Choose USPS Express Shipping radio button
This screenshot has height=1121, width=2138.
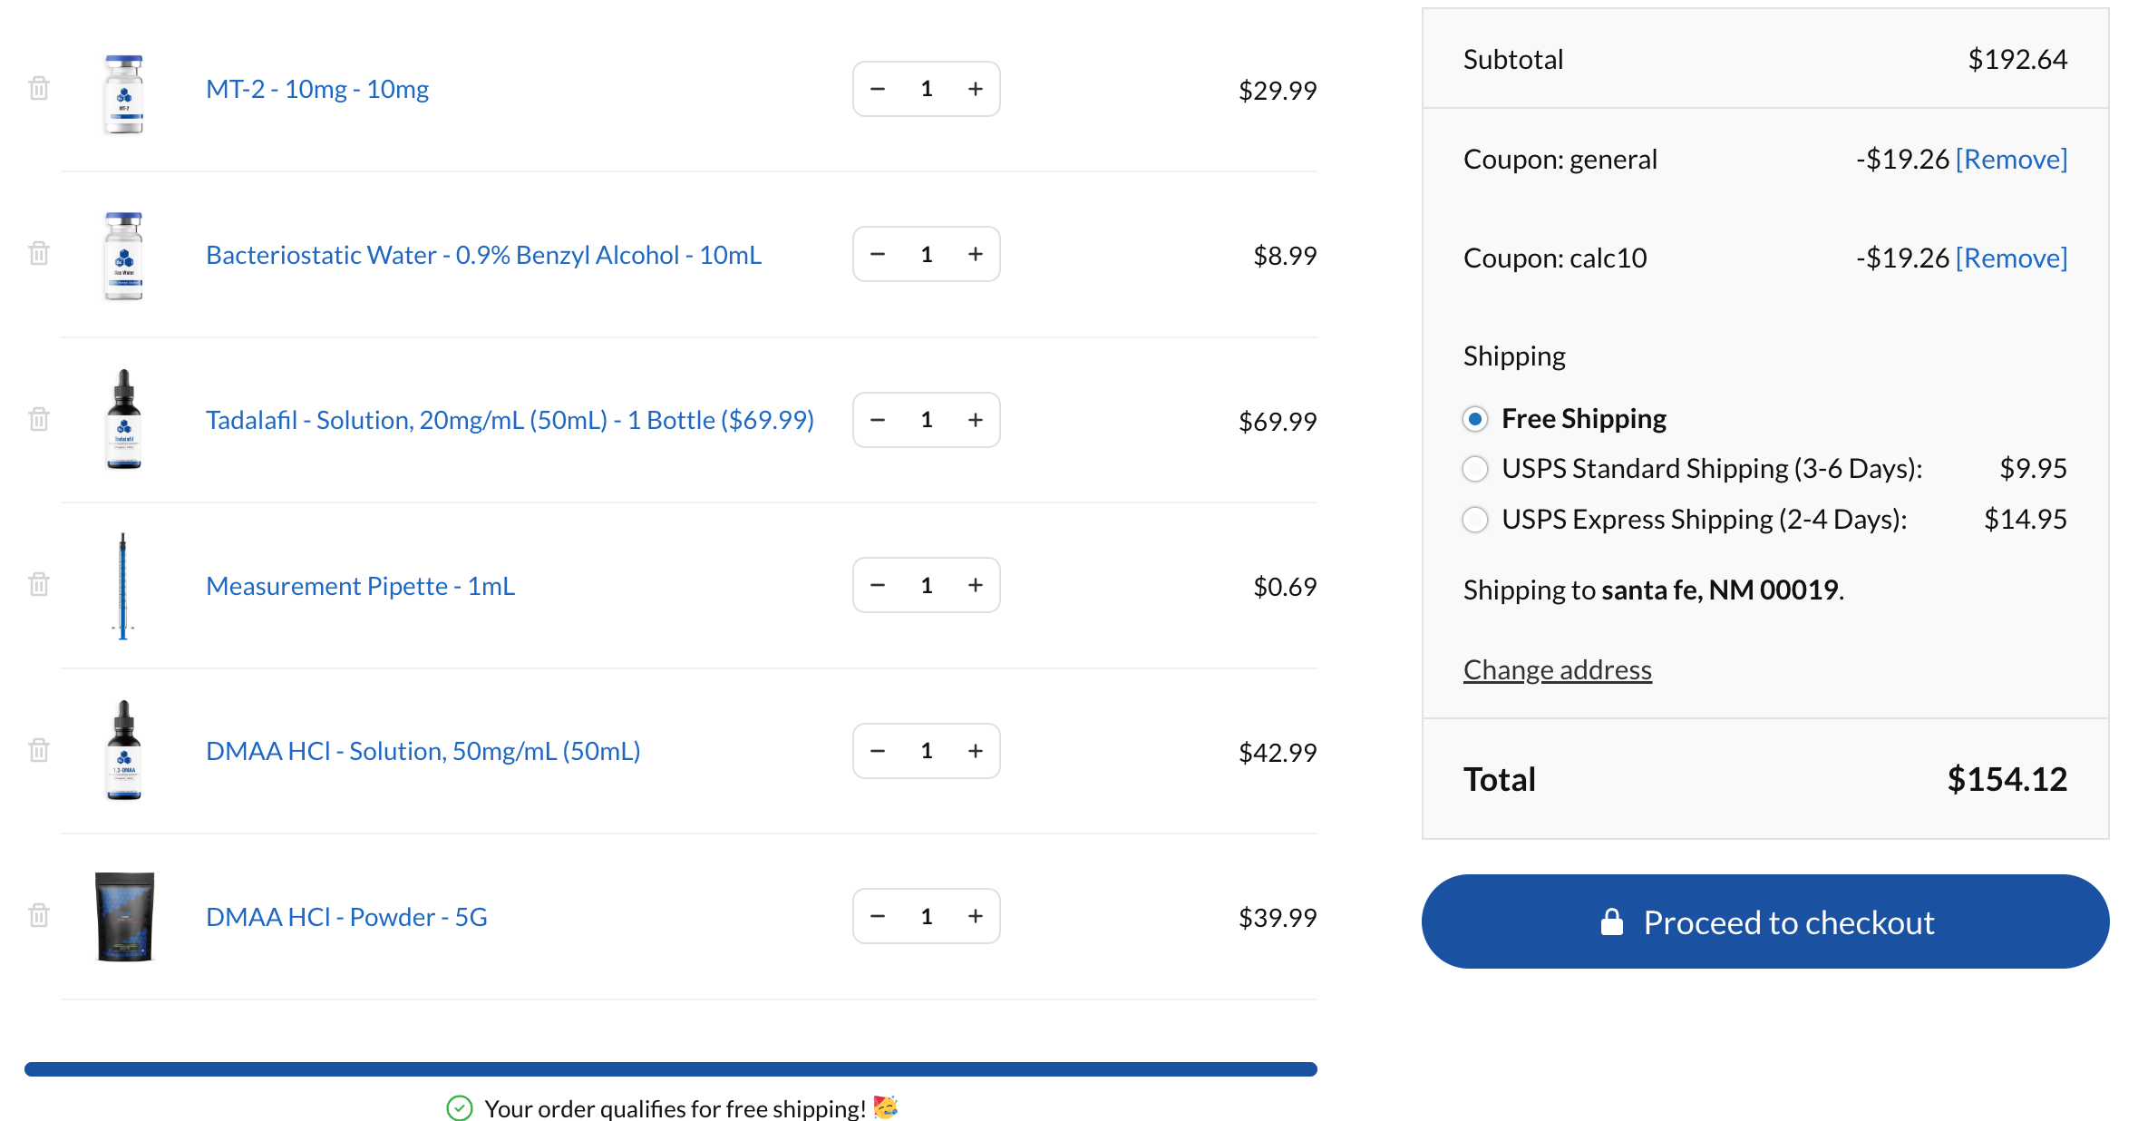(1475, 520)
